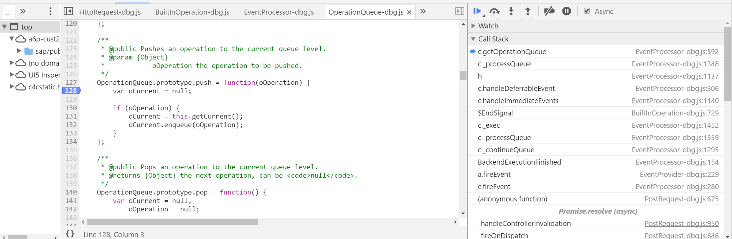The image size is (732, 239).
Task: Add breakpoint at line 140
Action: pos(71,192)
